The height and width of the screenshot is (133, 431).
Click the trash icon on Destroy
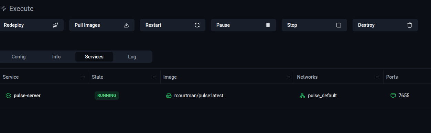click(410, 25)
